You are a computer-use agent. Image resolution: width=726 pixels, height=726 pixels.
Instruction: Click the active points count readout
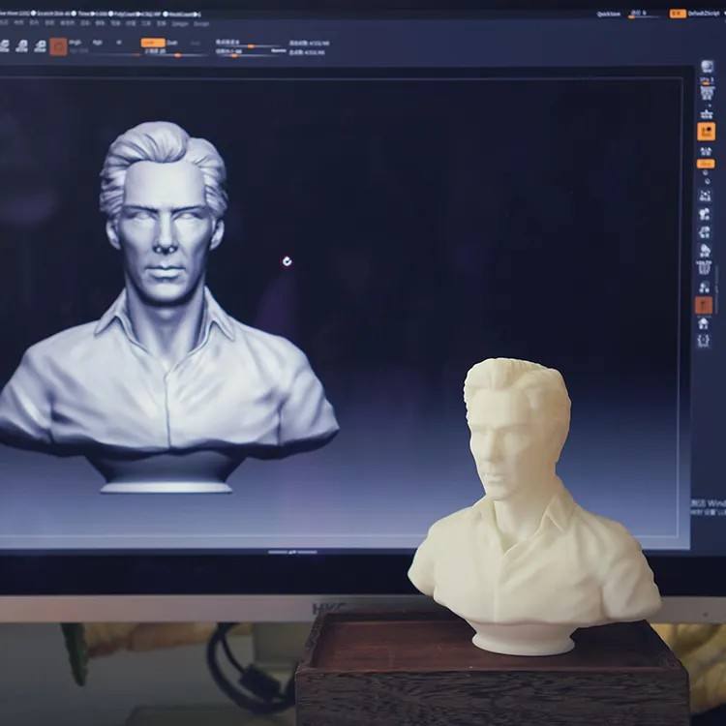310,44
